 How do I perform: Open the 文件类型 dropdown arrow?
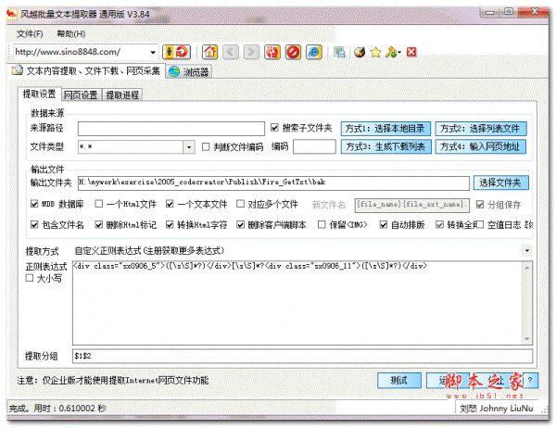click(189, 146)
